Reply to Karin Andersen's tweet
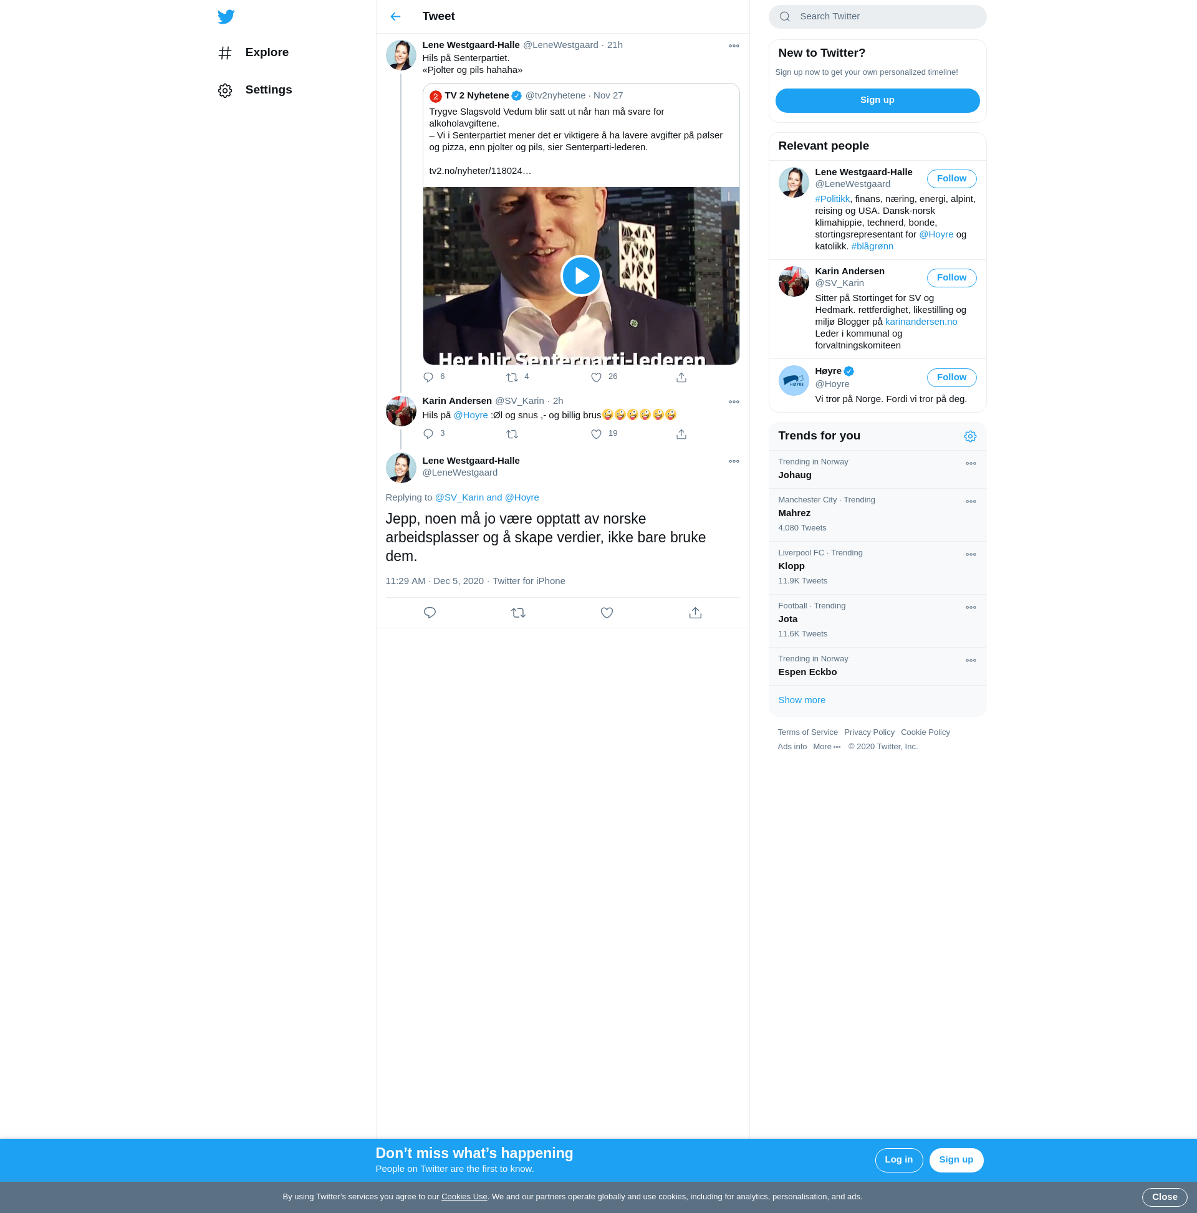 (428, 434)
